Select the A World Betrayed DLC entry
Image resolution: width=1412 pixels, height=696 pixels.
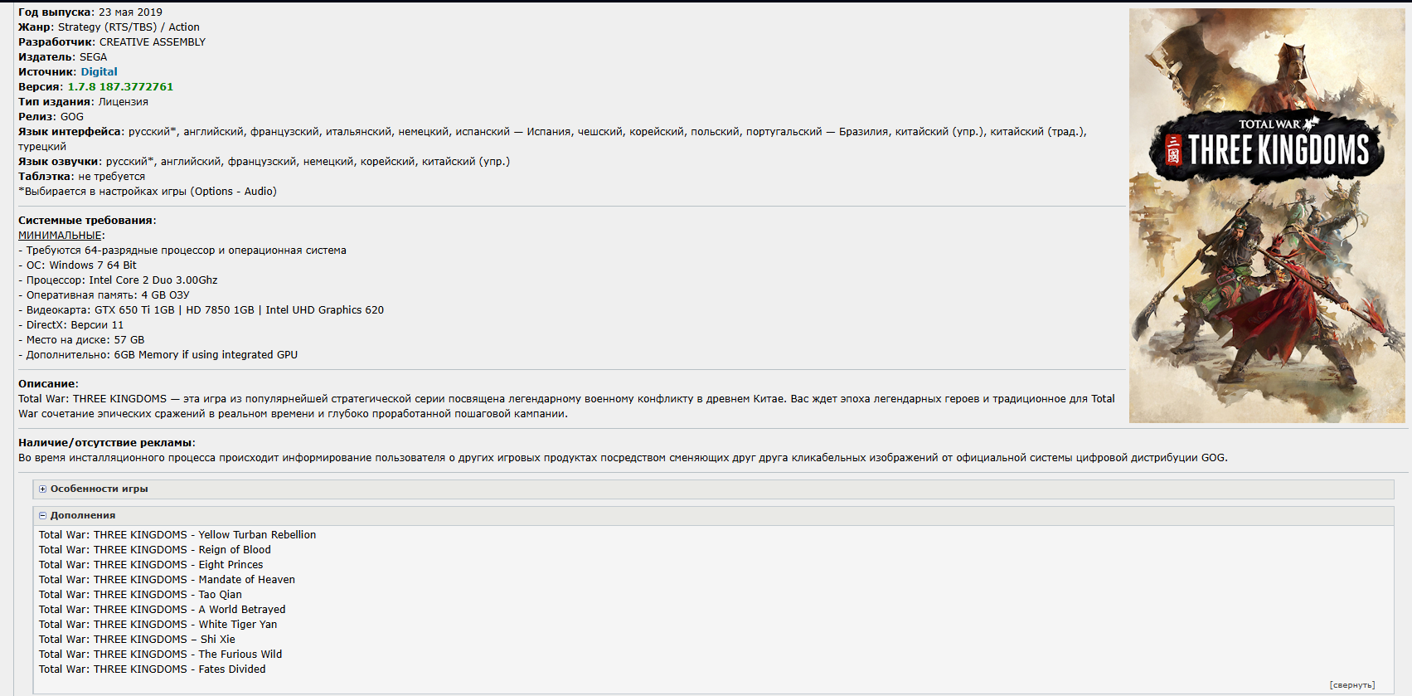(163, 610)
